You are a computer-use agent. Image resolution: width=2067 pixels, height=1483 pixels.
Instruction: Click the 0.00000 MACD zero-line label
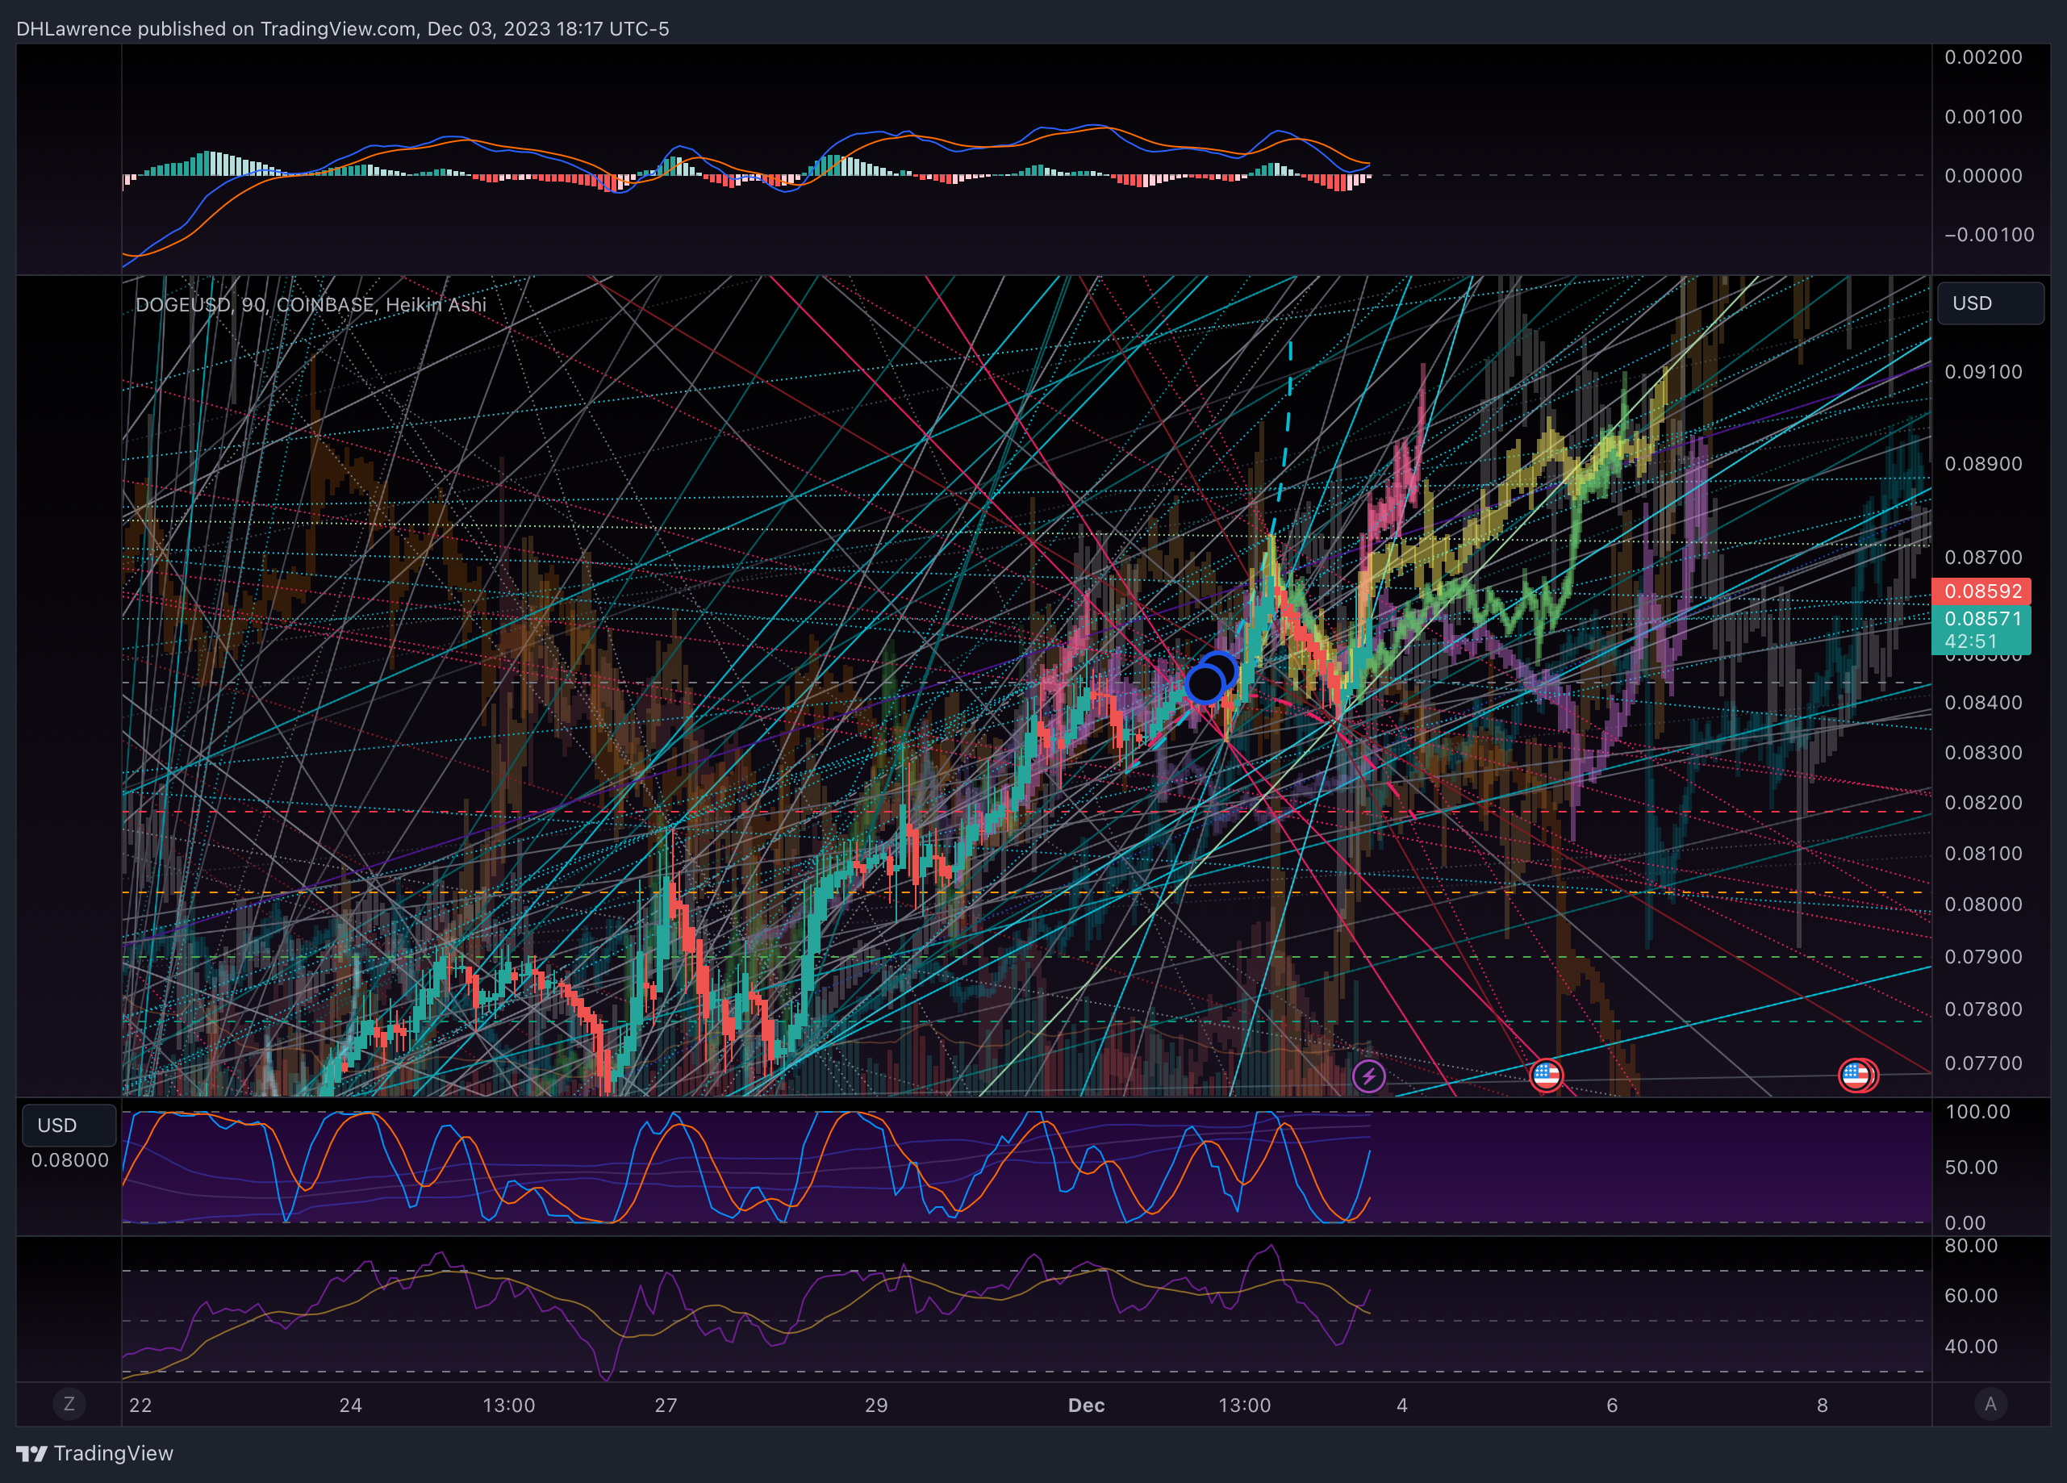pos(1983,175)
